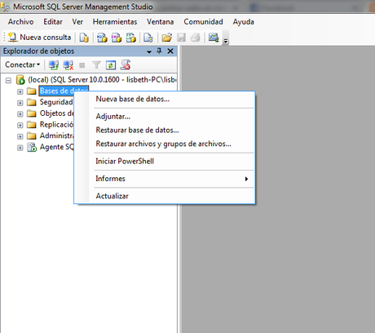Click the Analysis Services DMX Query icon
The image size is (375, 333).
(117, 38)
